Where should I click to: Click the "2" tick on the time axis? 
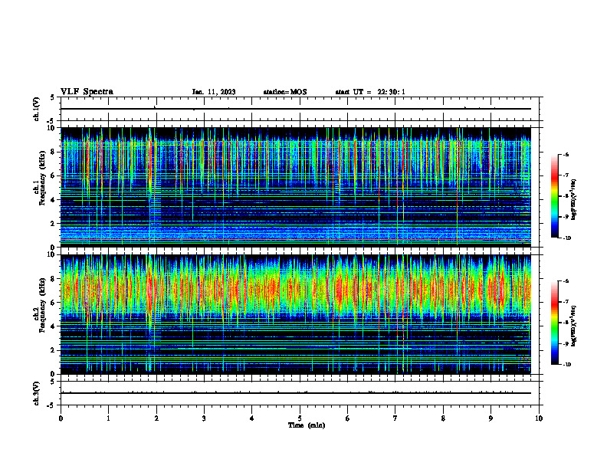tap(156, 418)
